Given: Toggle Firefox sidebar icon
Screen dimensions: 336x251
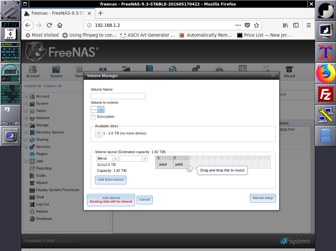Looking at the screenshot, I should [x=296, y=25].
